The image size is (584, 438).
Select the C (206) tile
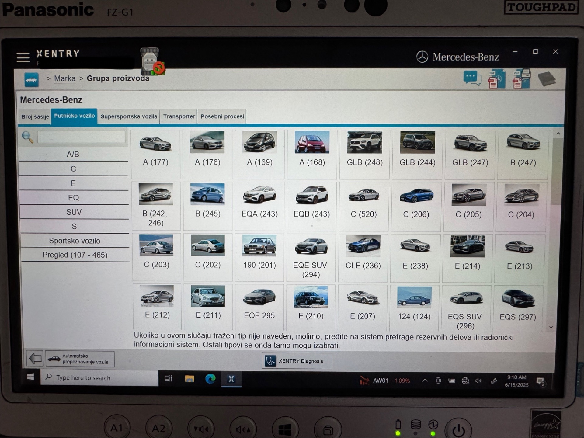[416, 207]
